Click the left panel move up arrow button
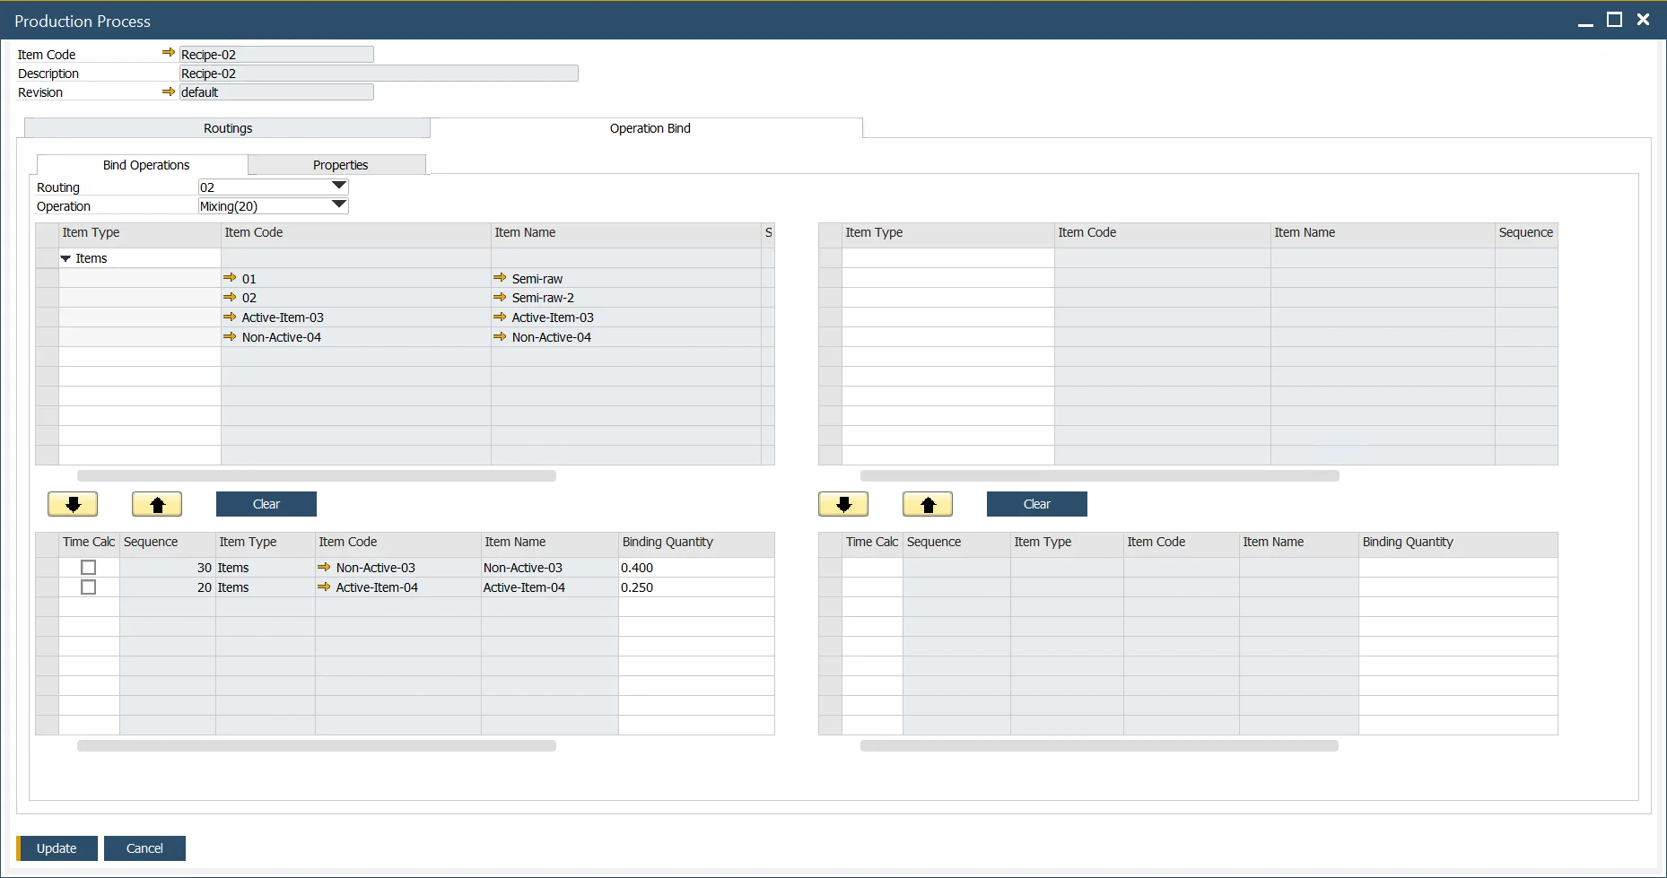1667x878 pixels. [x=157, y=504]
